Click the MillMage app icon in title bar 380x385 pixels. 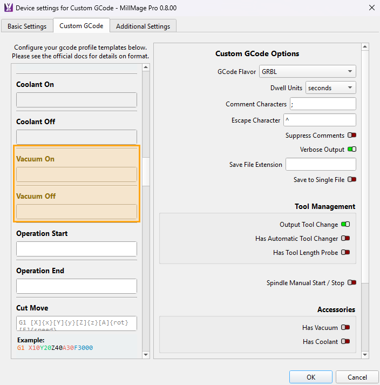pyautogui.click(x=8, y=8)
